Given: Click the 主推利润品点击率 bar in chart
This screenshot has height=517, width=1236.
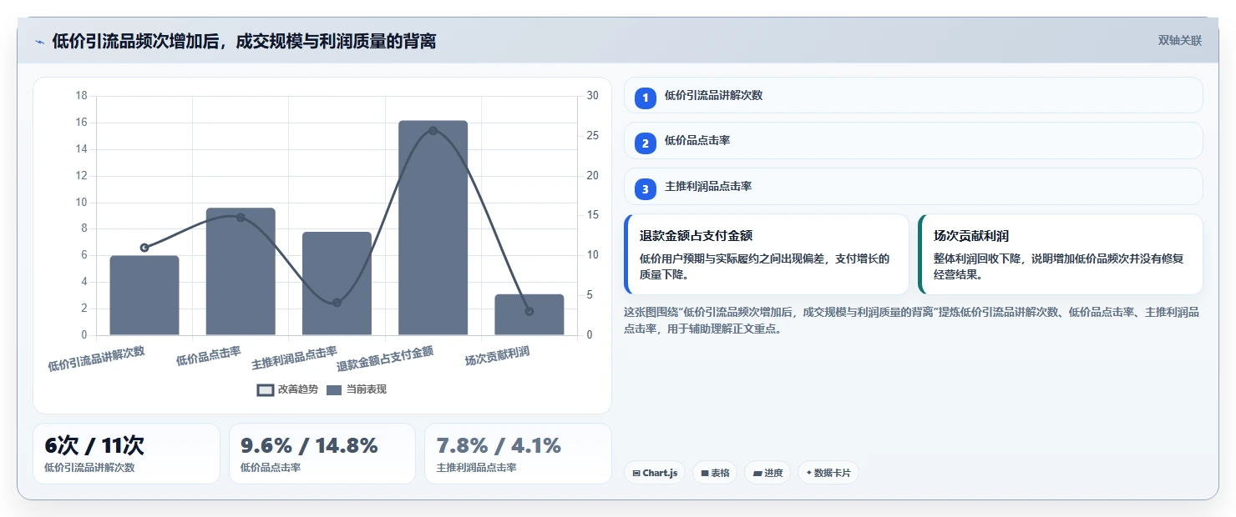Looking at the screenshot, I should click(337, 284).
